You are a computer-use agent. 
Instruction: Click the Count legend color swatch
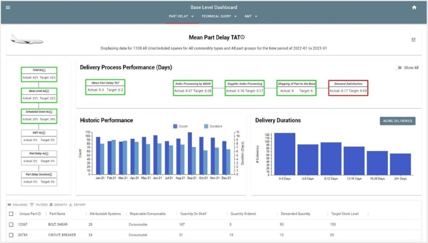pyautogui.click(x=175, y=126)
